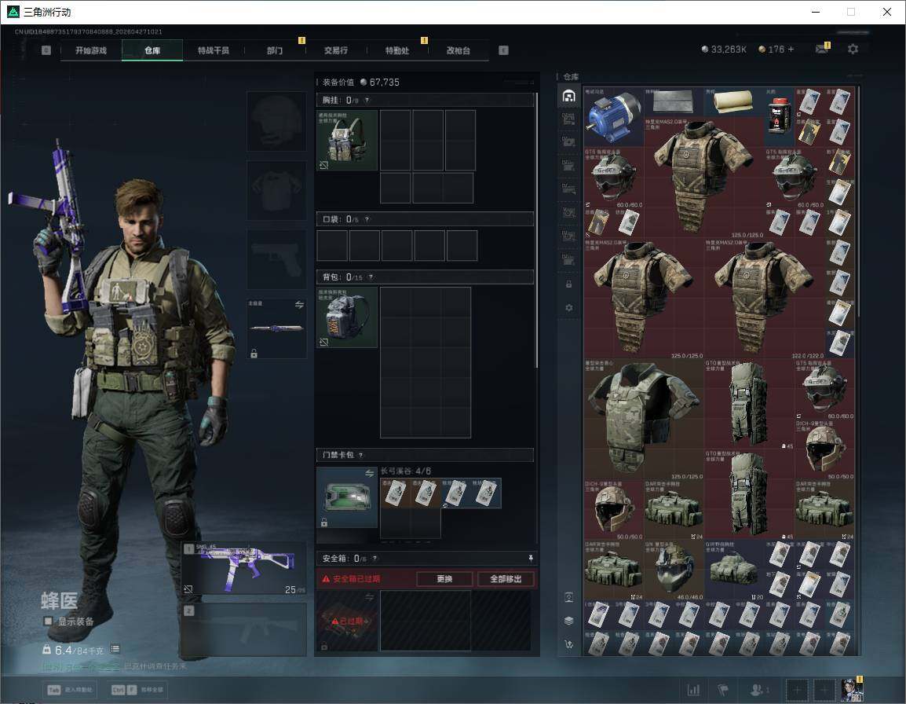This screenshot has width=906, height=704.
Task: Click the 33,263K currency balance
Action: click(724, 49)
